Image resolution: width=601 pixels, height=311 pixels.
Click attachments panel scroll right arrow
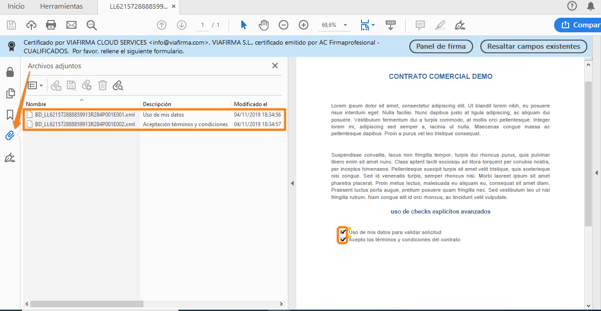click(282, 304)
